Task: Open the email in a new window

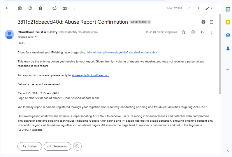Action: (212, 22)
